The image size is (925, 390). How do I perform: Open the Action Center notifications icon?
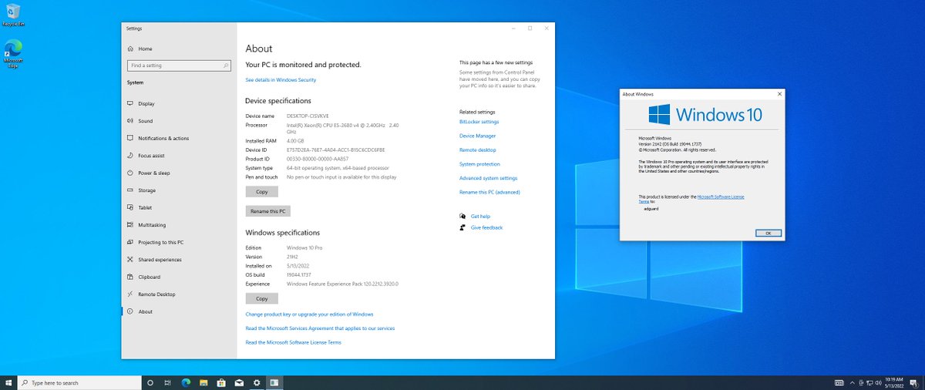point(914,382)
